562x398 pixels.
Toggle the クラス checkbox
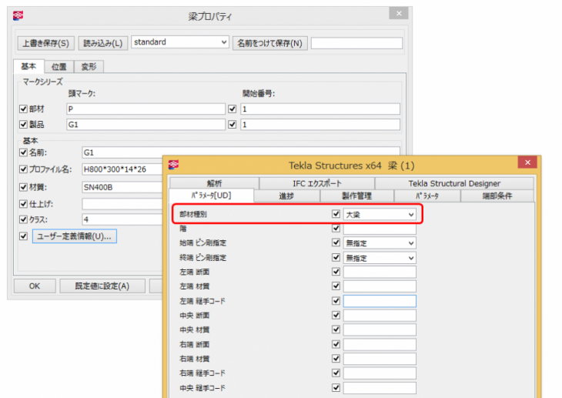23,219
